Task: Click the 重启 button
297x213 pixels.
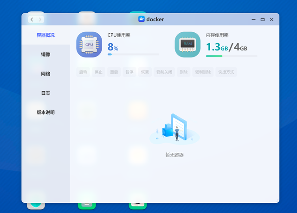Action: 114,72
